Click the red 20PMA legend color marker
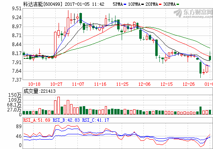213x149 pixels. (x=160, y=4)
